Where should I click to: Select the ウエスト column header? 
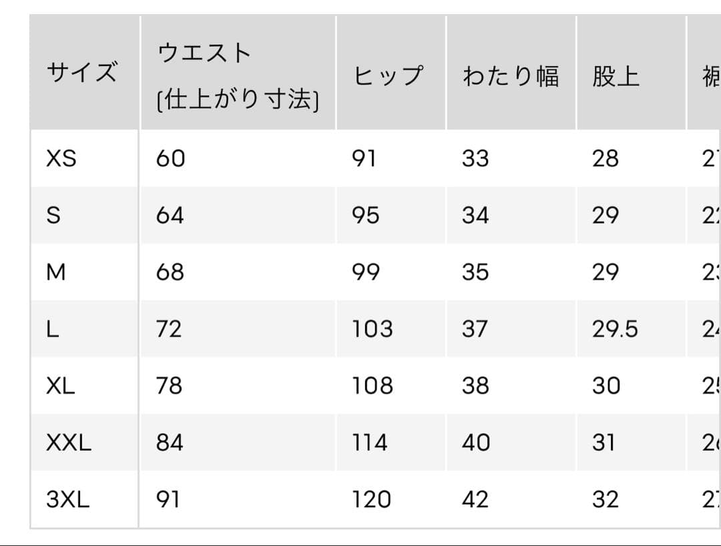point(238,76)
